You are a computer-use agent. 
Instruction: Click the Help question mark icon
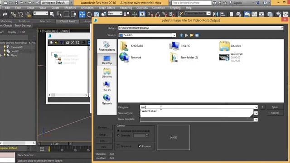coord(265,3)
